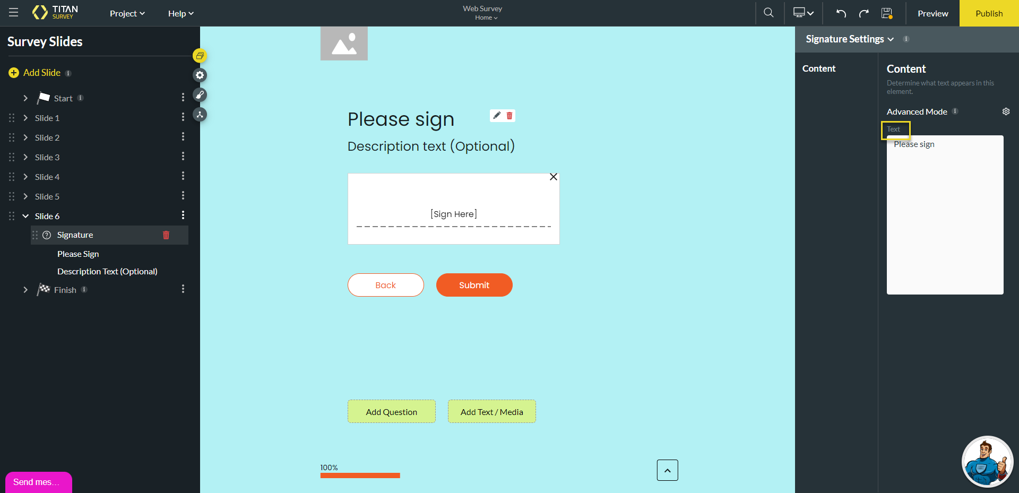Open Advanced Mode settings gear in right panel
The height and width of the screenshot is (493, 1019).
(1006, 111)
